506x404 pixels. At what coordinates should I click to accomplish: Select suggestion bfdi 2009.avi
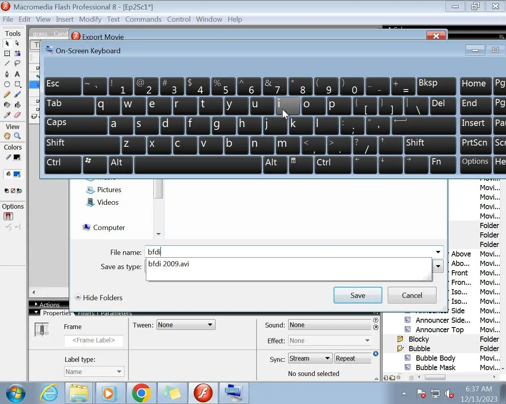coord(169,264)
